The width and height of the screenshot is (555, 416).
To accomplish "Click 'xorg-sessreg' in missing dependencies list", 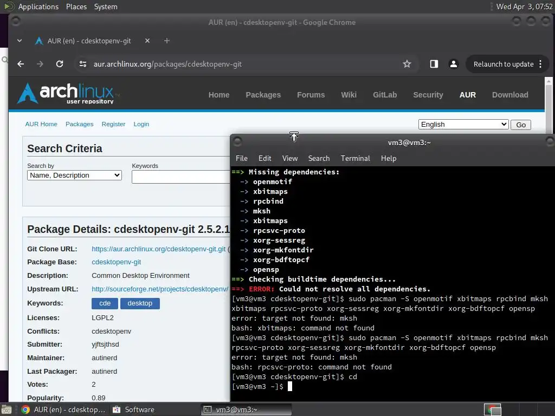I will (x=279, y=240).
